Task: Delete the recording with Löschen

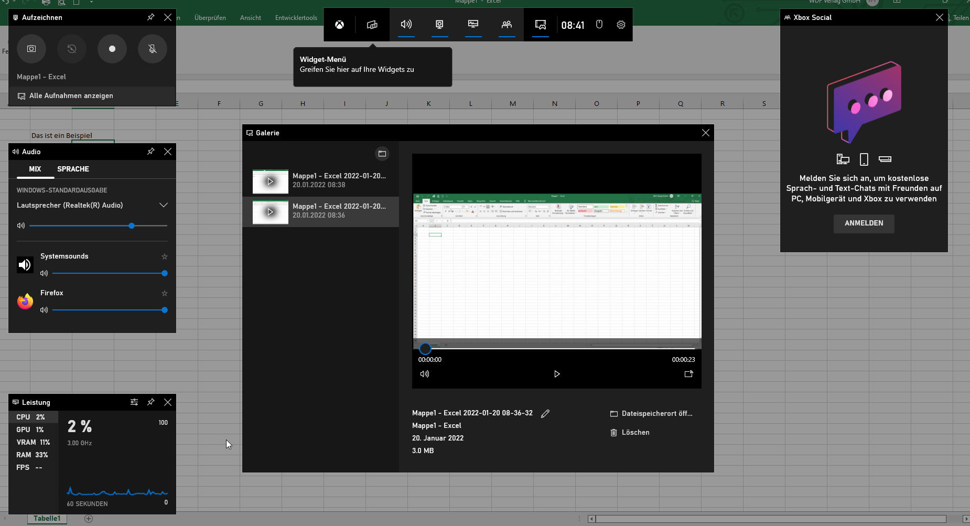Action: point(630,433)
